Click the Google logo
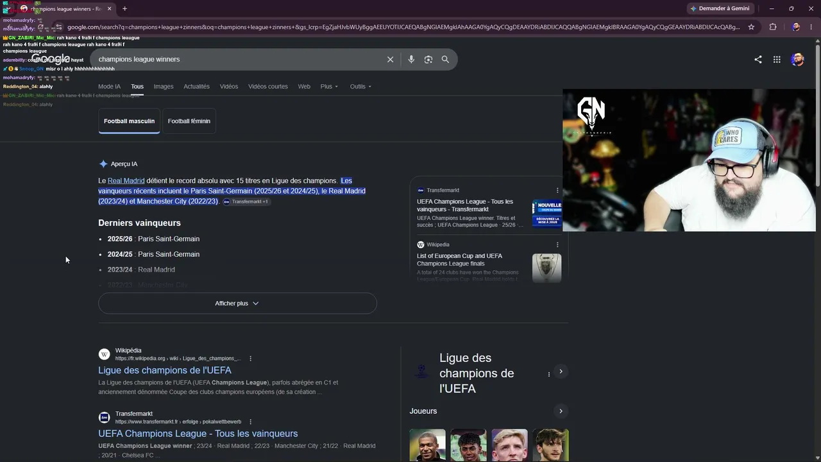821x462 pixels. (50, 59)
